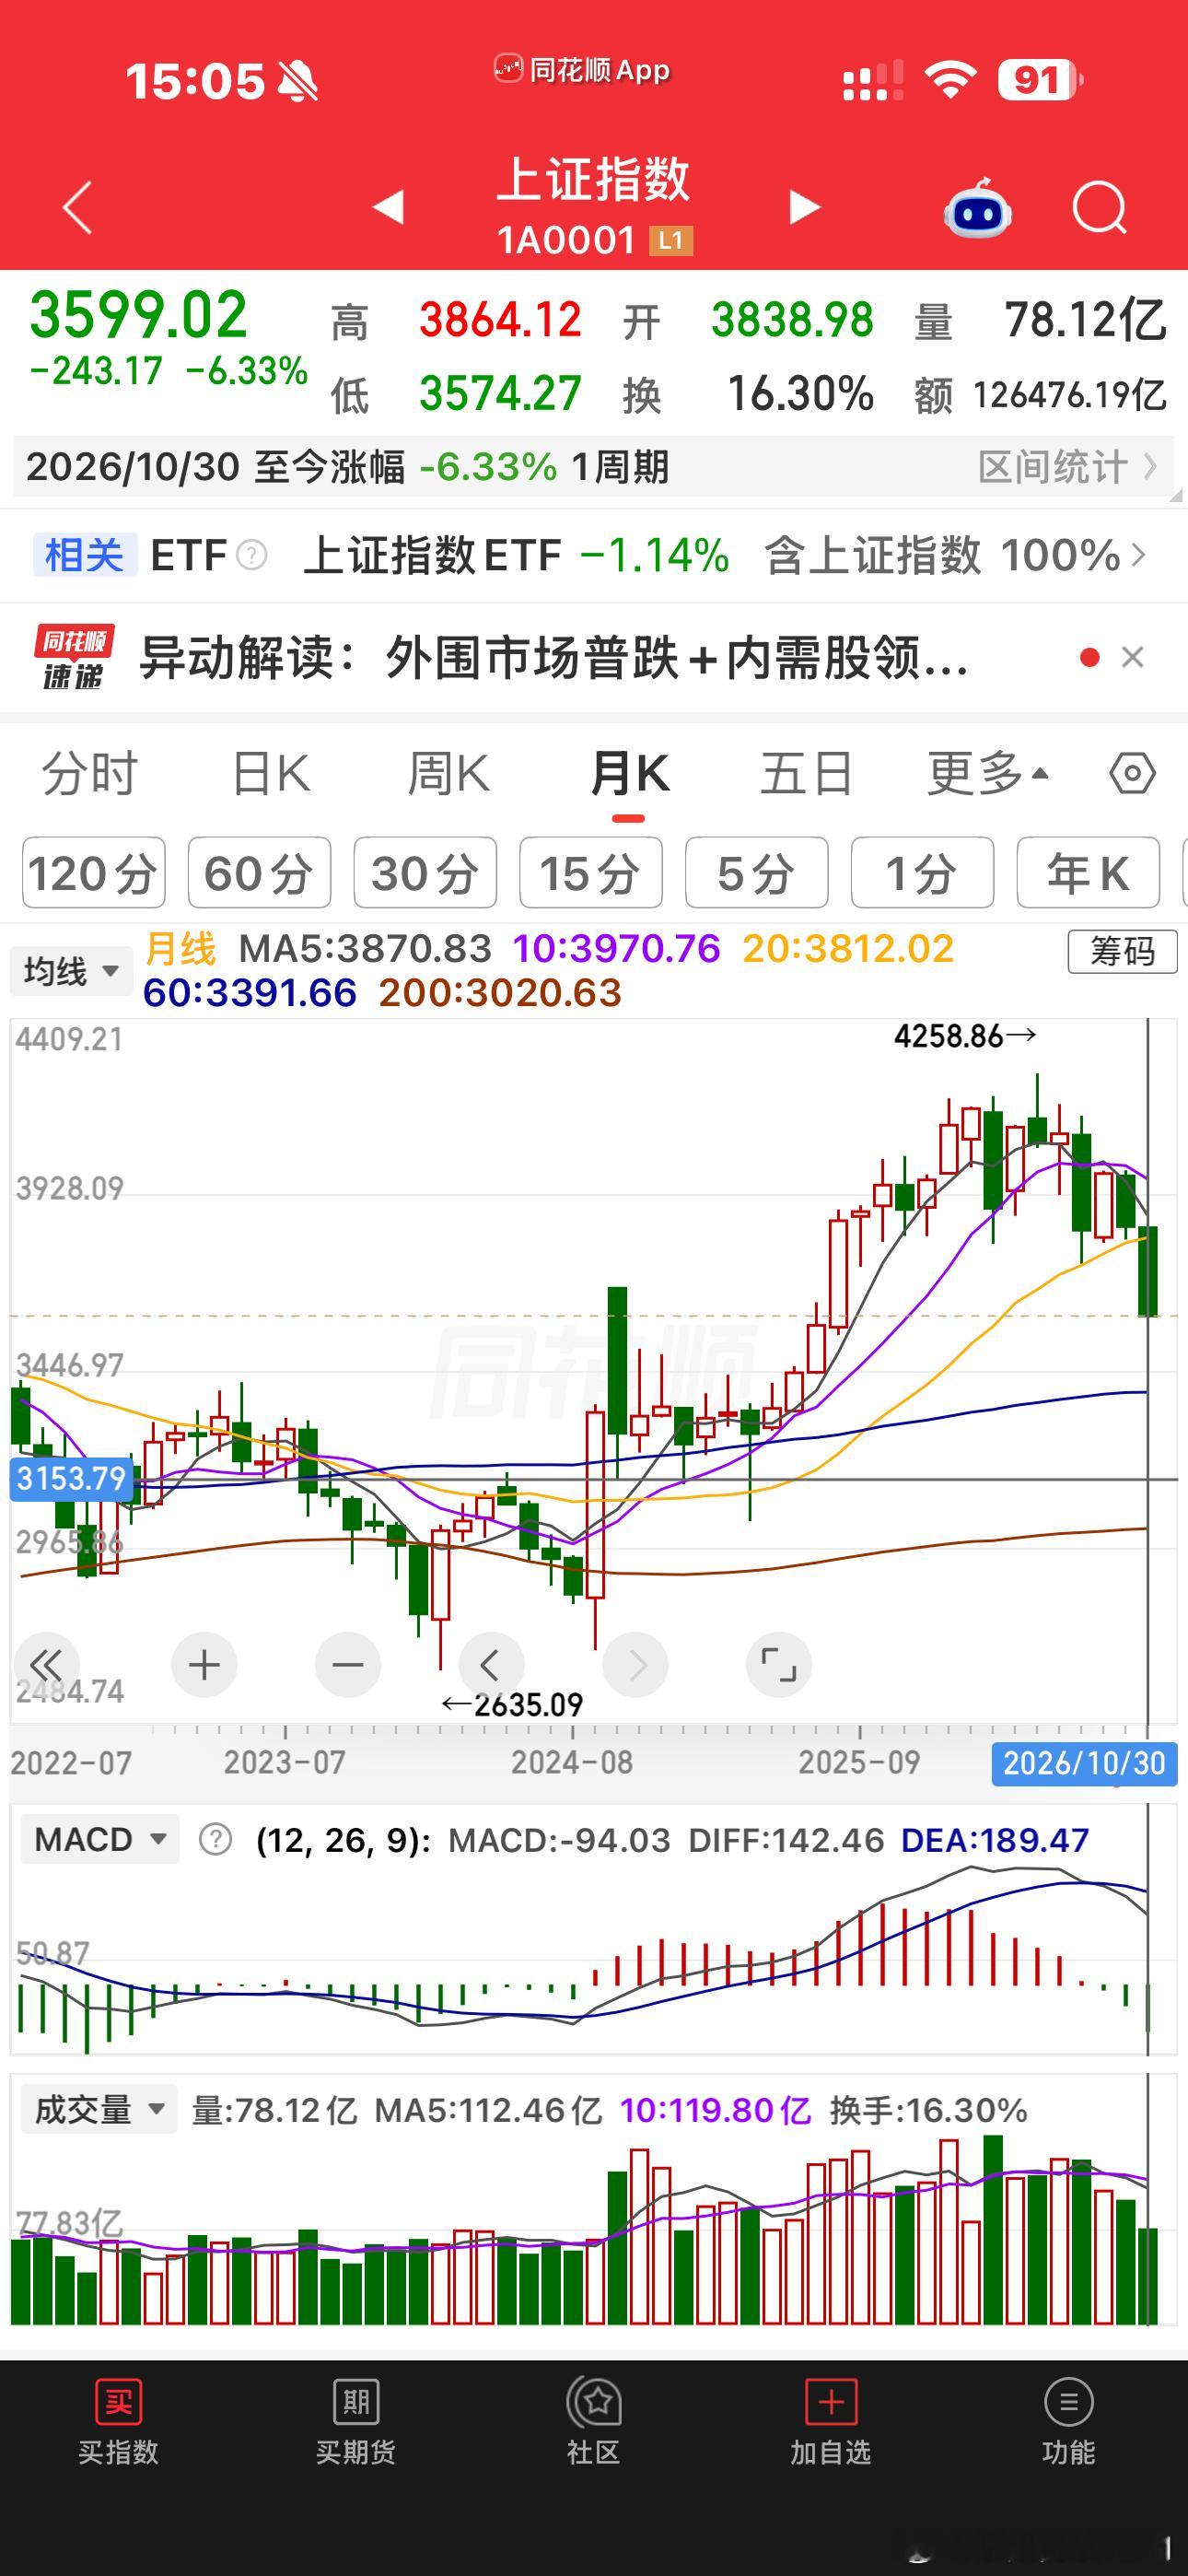Dismiss the 异动解读 news banner
1188x2576 pixels.
pos(1132,657)
